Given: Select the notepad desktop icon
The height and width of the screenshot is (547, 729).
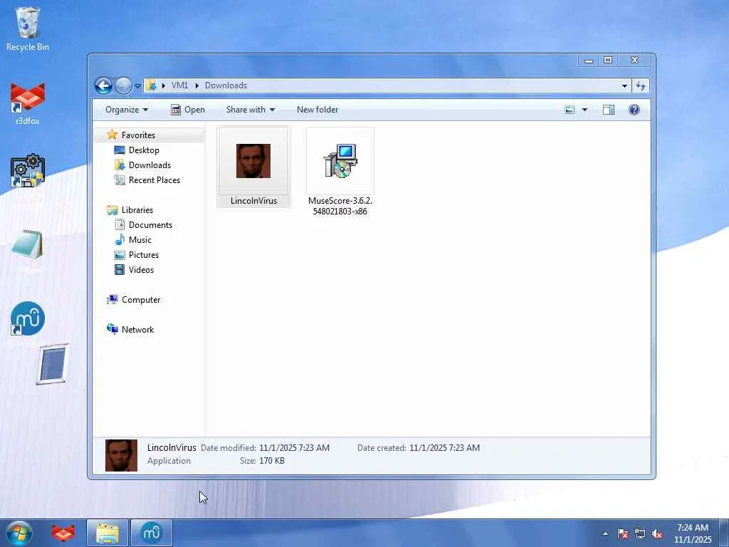Looking at the screenshot, I should [27, 244].
